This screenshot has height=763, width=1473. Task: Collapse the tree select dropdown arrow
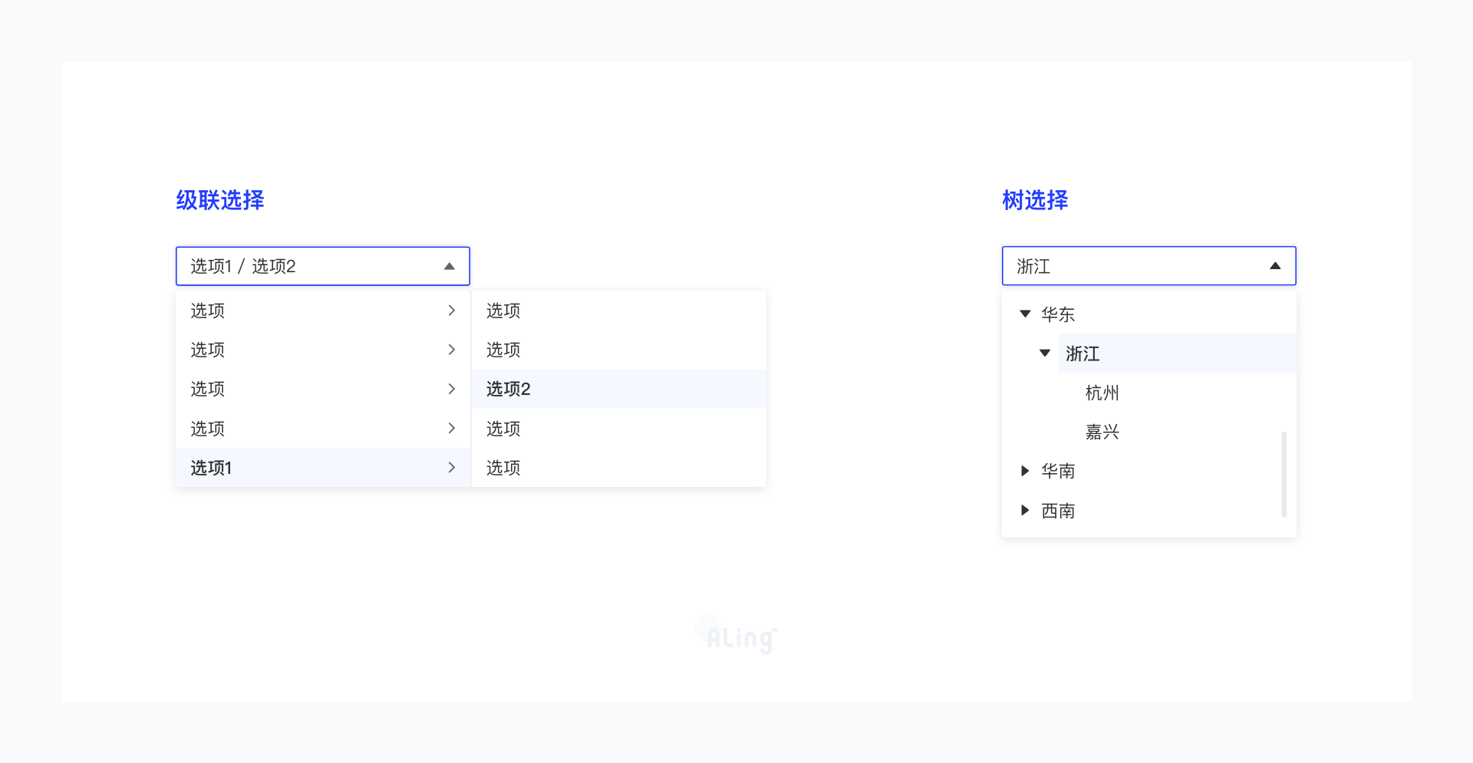point(1275,266)
